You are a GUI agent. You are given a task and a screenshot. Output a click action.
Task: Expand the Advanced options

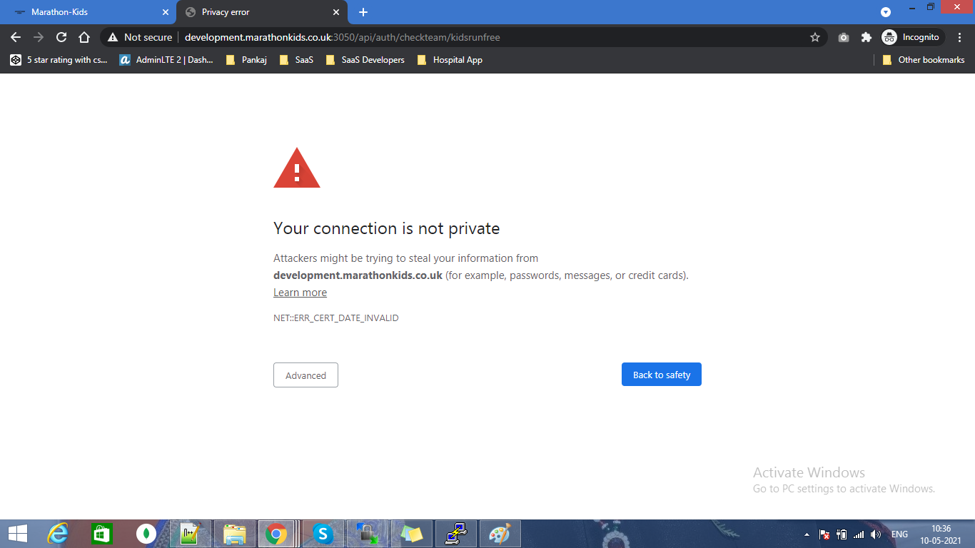click(x=305, y=375)
